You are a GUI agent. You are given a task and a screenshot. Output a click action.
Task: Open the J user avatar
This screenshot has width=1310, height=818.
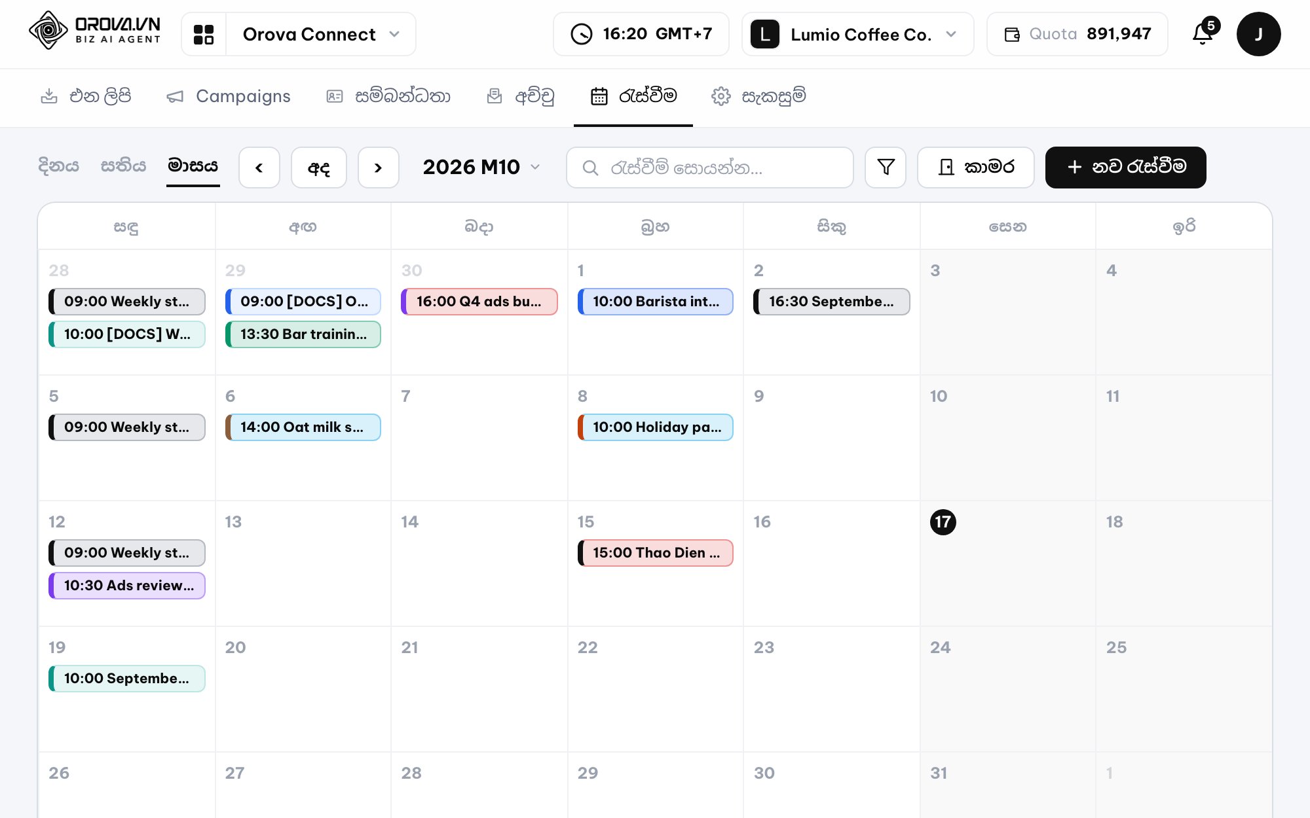[x=1258, y=34]
